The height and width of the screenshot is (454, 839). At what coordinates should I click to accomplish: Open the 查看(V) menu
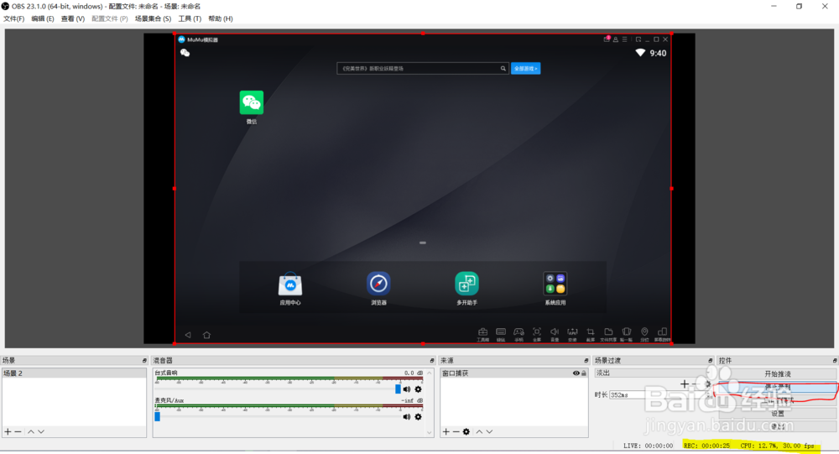(x=73, y=18)
